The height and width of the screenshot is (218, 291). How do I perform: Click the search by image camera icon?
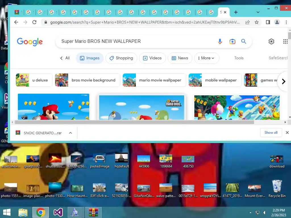(232, 41)
